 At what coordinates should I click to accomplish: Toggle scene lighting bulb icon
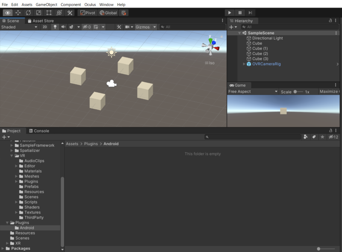tap(55, 27)
